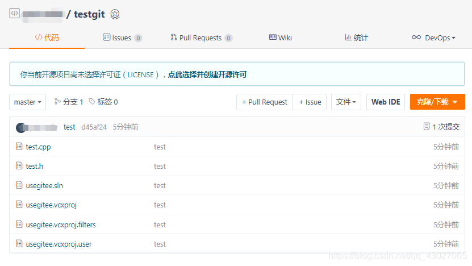Open the file usegitee.vcxproj
Screen dimensions: 472x266
[51, 205]
